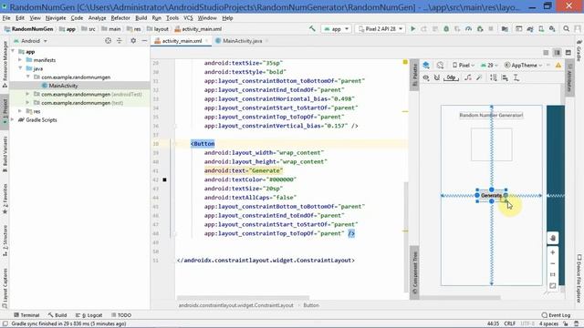Click the Pan hand icon in design view
Screen dimensions: 584x328
[x=553, y=238]
